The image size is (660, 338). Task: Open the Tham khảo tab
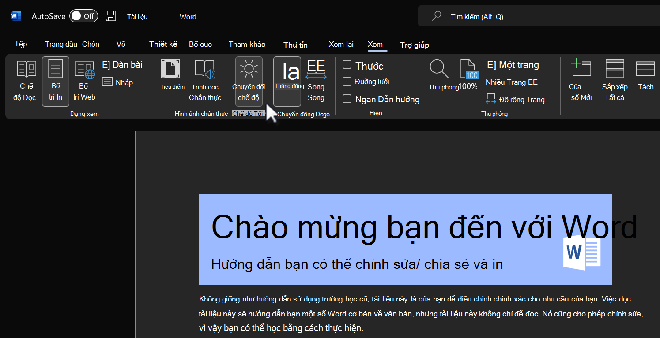click(247, 44)
